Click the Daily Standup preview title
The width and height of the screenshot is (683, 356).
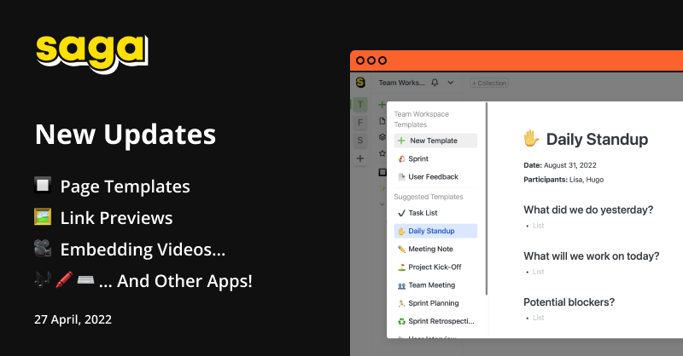pyautogui.click(x=597, y=139)
